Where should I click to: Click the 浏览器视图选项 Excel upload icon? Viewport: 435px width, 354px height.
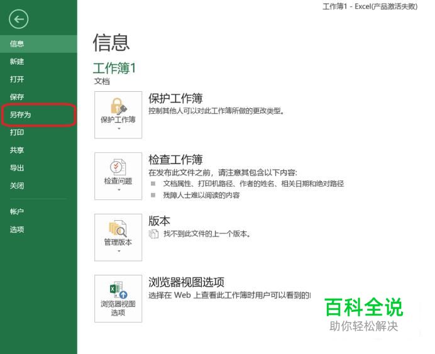click(118, 290)
